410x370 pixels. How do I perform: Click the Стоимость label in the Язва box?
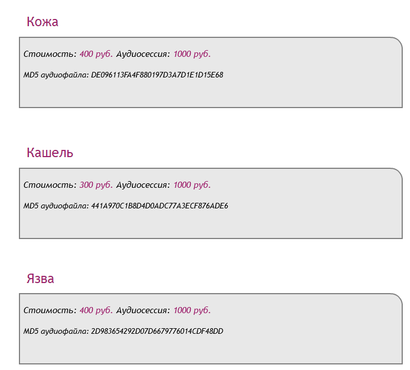point(50,310)
